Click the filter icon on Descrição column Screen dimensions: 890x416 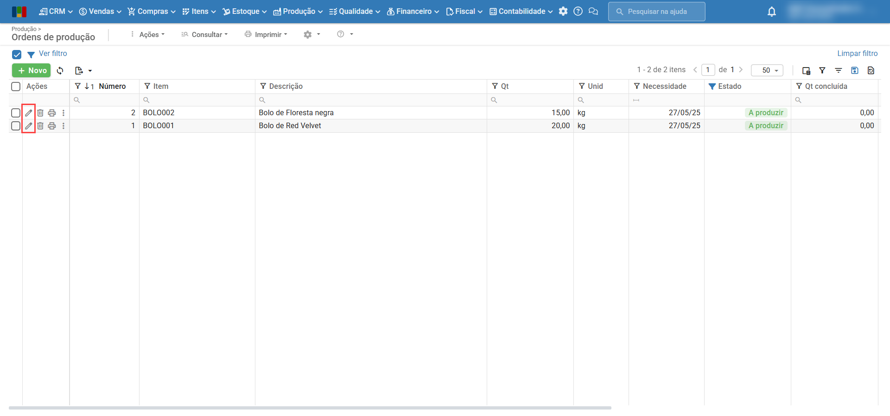pyautogui.click(x=263, y=86)
